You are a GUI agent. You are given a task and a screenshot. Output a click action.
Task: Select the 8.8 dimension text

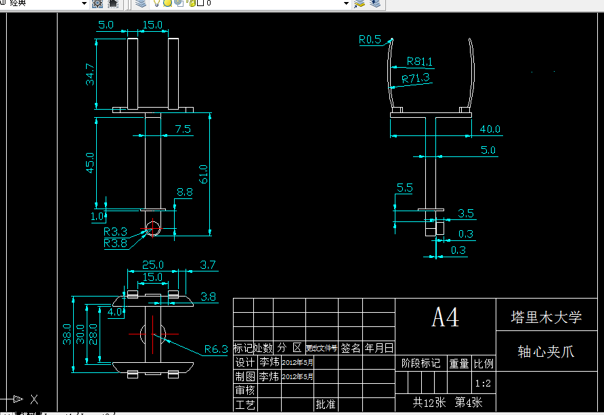pyautogui.click(x=185, y=192)
